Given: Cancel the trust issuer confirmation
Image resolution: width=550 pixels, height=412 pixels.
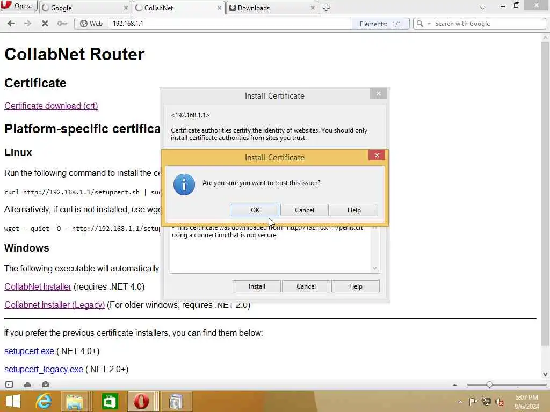Looking at the screenshot, I should tap(305, 210).
